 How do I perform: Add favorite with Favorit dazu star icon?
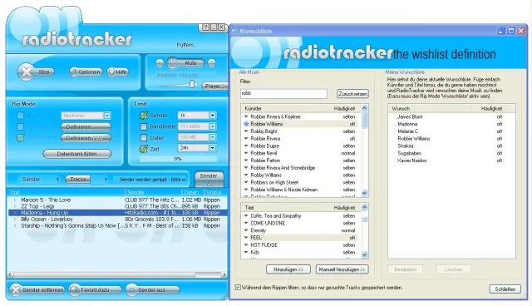coord(95,289)
